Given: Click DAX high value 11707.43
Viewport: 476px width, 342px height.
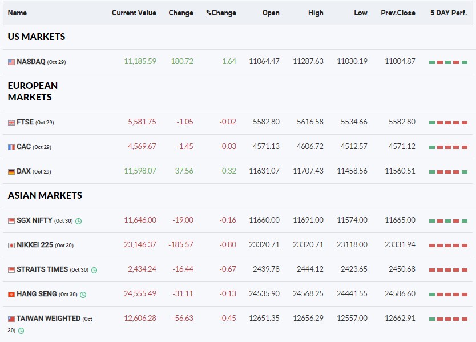Looking at the screenshot, I should click(308, 171).
